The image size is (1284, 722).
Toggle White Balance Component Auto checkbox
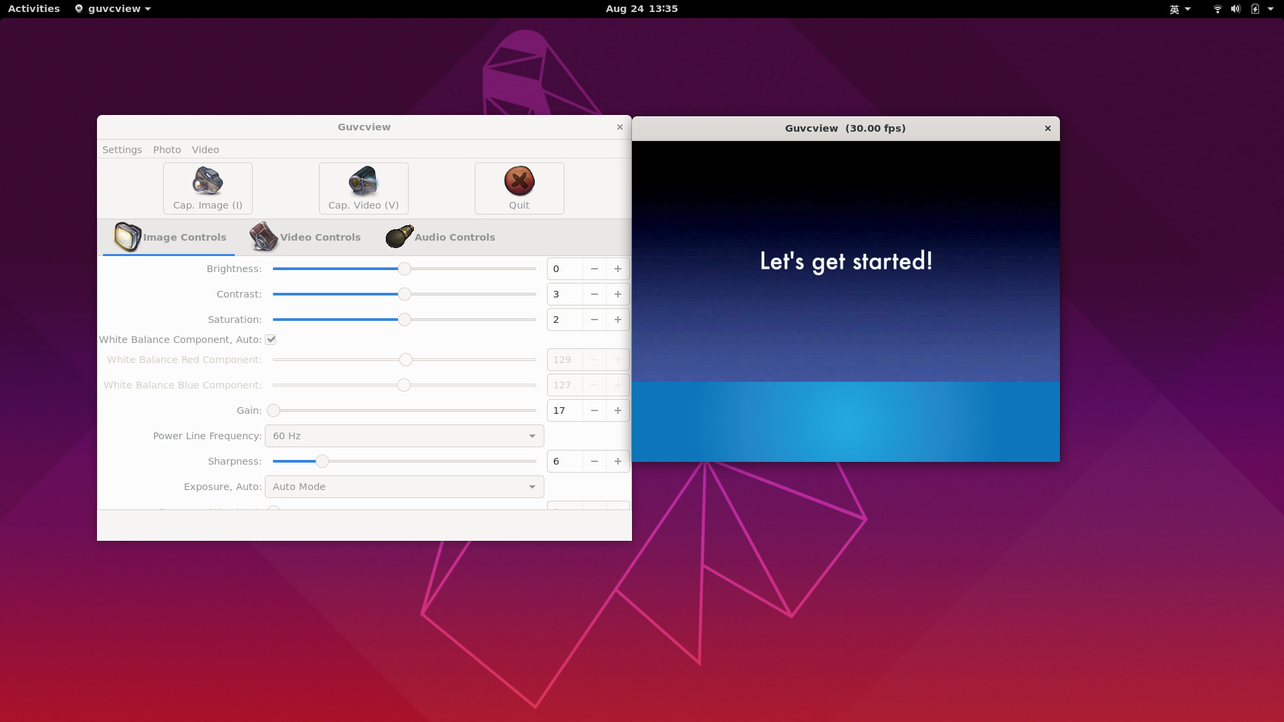tap(271, 340)
